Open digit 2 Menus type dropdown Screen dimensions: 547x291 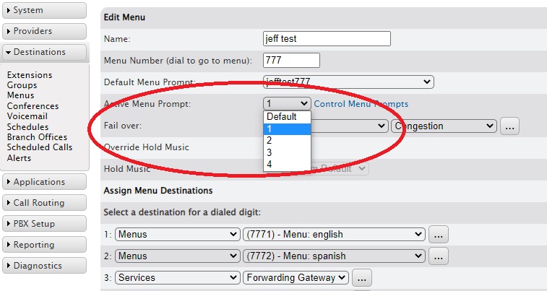178,256
